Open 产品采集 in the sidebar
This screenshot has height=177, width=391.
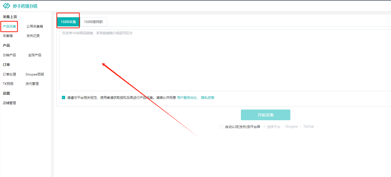[x=9, y=26]
